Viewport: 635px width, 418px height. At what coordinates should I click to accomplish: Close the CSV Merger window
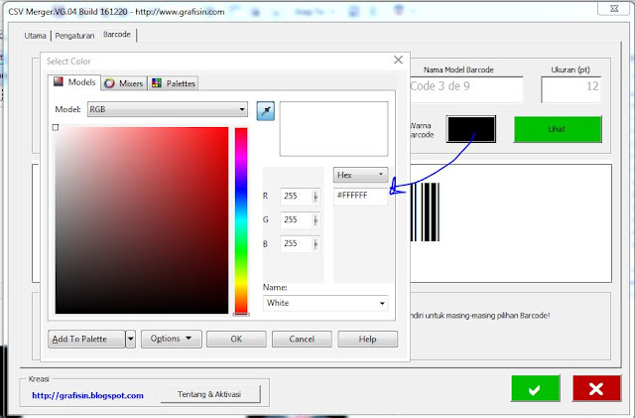[613, 9]
